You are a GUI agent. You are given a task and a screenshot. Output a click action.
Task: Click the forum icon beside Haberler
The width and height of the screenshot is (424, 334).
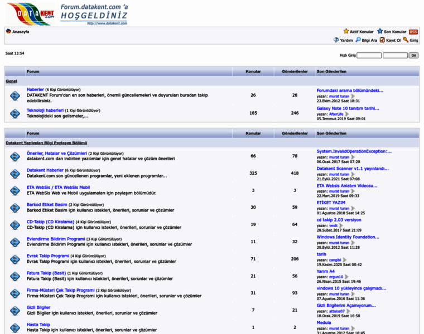tap(15, 96)
